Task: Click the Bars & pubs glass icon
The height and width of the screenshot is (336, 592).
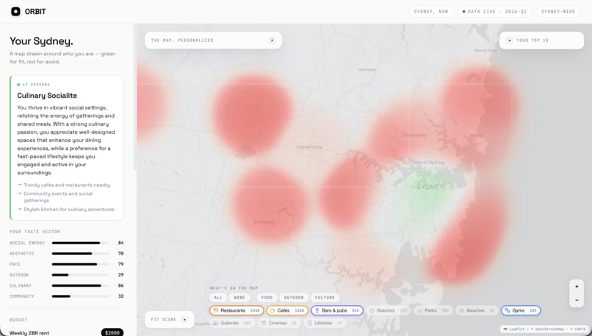Action: [x=317, y=310]
